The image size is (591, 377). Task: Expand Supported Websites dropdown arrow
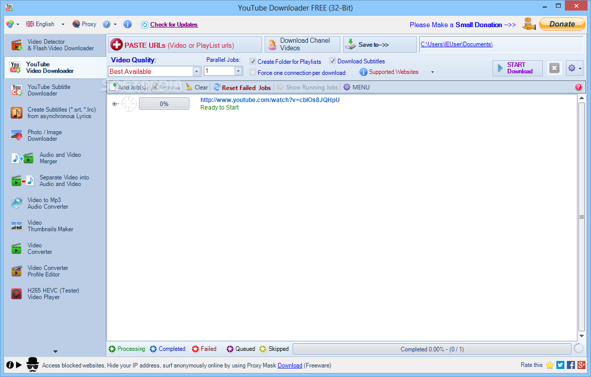click(432, 72)
